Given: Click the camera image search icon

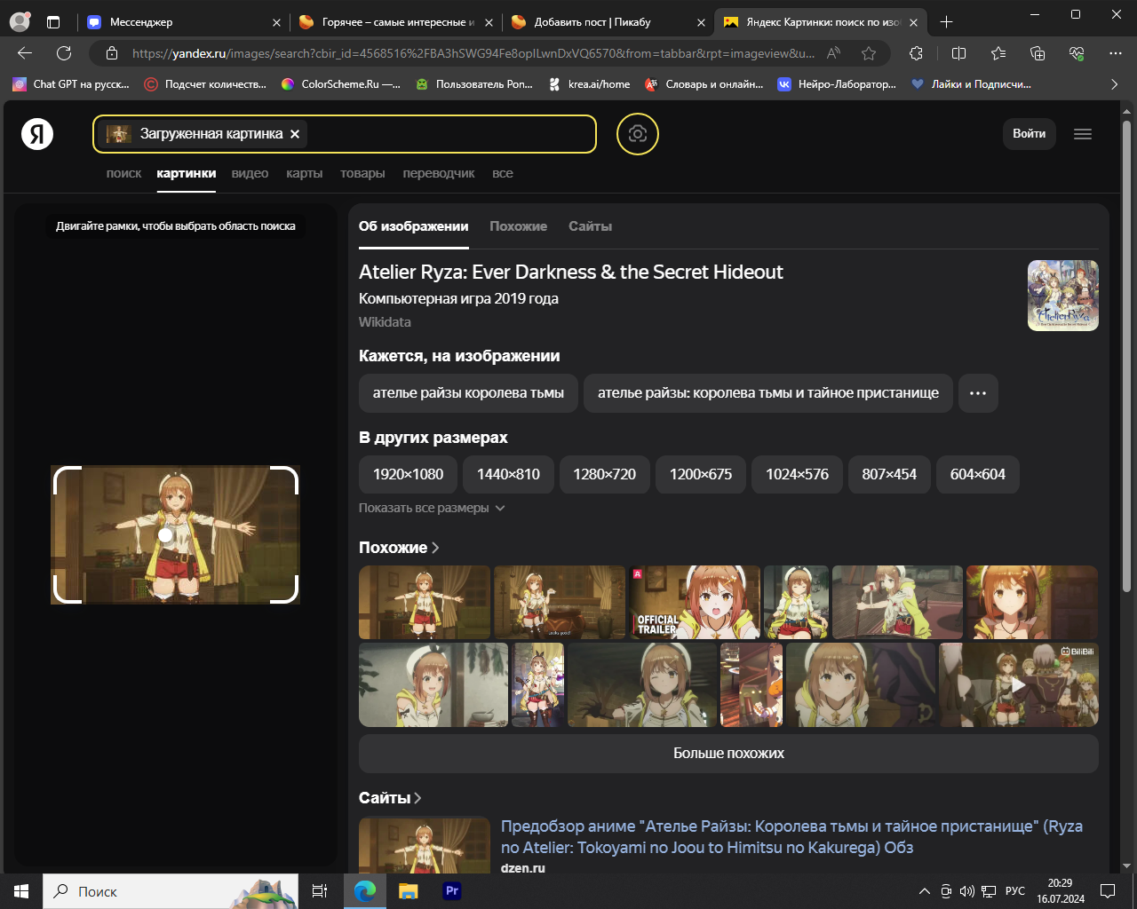Looking at the screenshot, I should pos(637,134).
